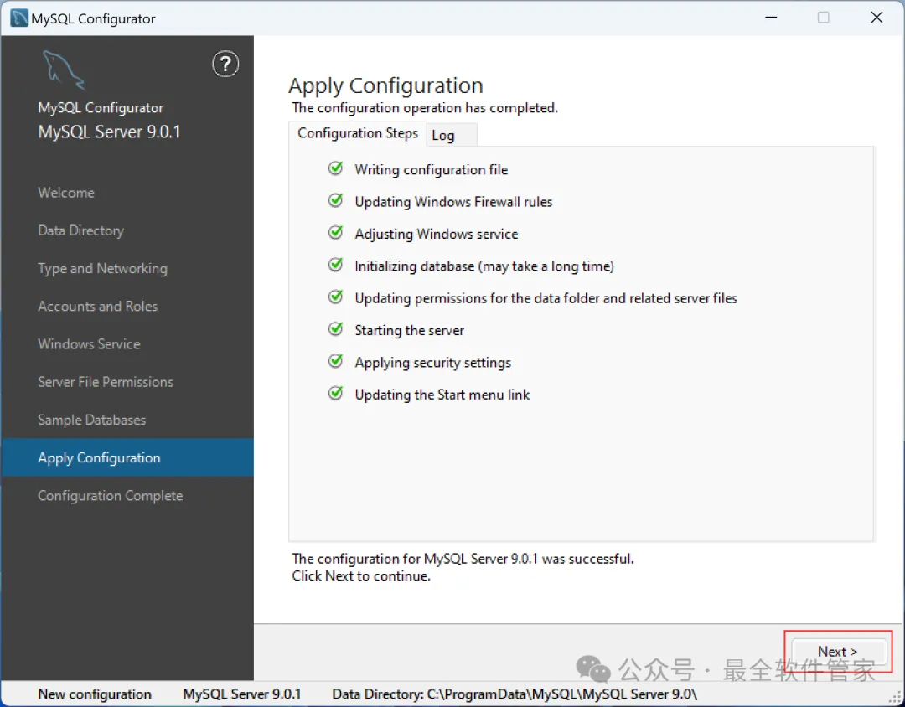This screenshot has height=707, width=905.
Task: Click the window resize grip at corner
Action: 897,698
